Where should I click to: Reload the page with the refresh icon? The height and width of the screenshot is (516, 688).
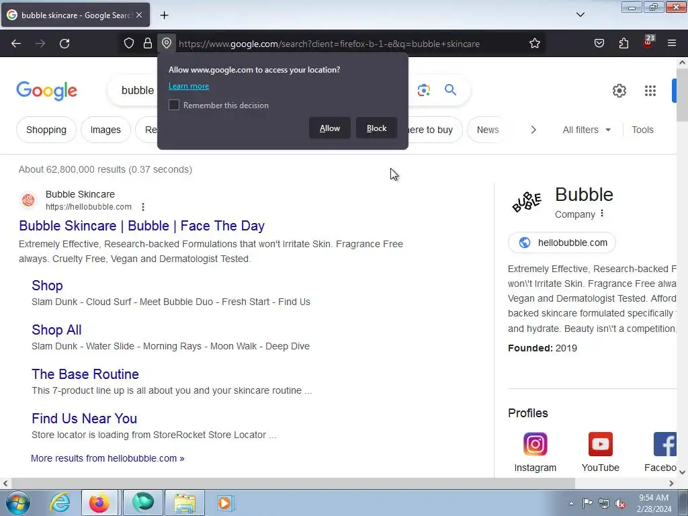(64, 44)
